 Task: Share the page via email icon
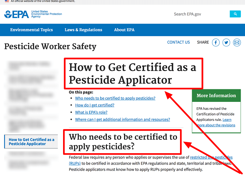pos(237,43)
